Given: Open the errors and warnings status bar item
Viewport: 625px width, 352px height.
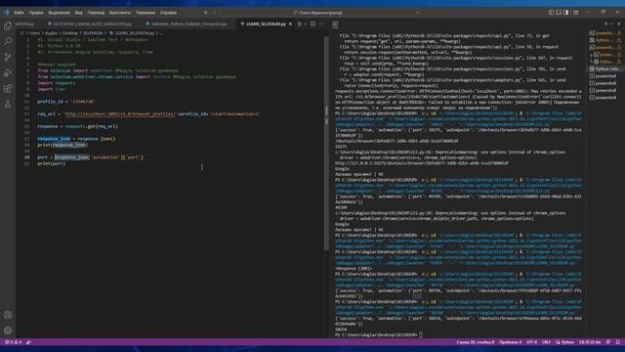Looking at the screenshot, I should point(13,342).
